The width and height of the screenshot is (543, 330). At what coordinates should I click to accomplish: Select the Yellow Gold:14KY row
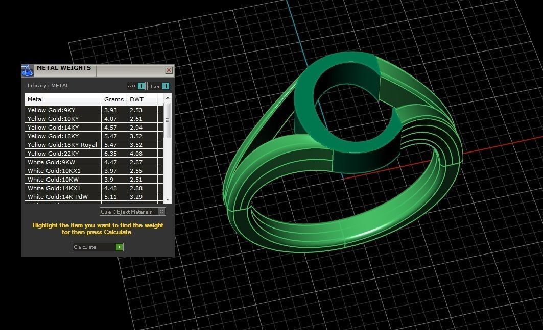(x=93, y=128)
